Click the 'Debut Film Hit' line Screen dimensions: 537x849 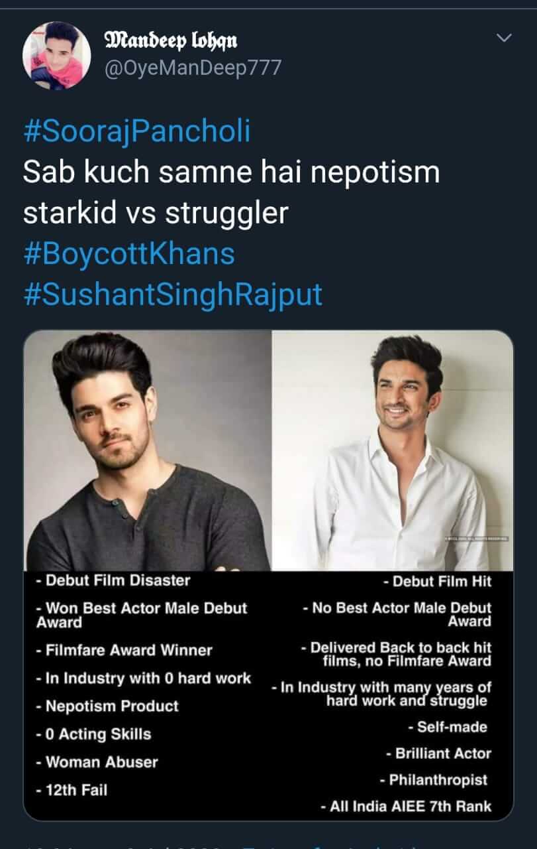point(438,582)
